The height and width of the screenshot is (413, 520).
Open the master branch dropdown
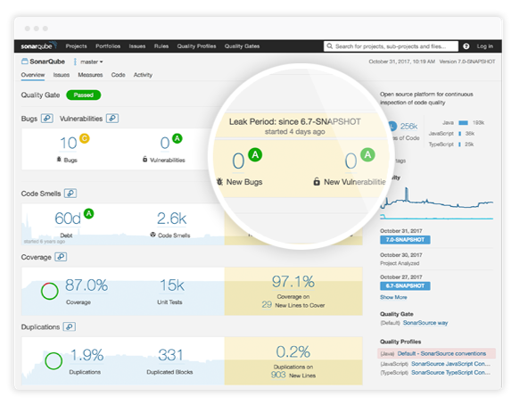(x=92, y=62)
